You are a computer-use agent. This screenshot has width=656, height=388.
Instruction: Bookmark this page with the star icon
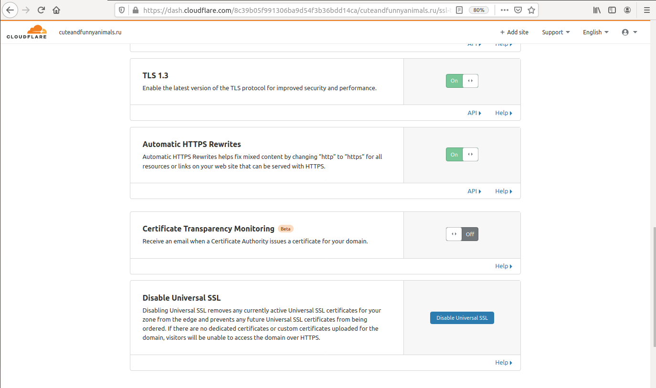(531, 10)
